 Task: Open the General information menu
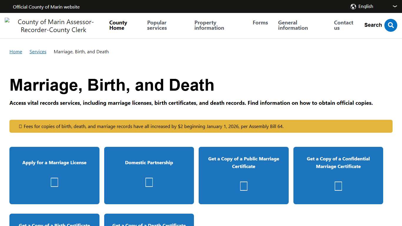[x=293, y=25]
